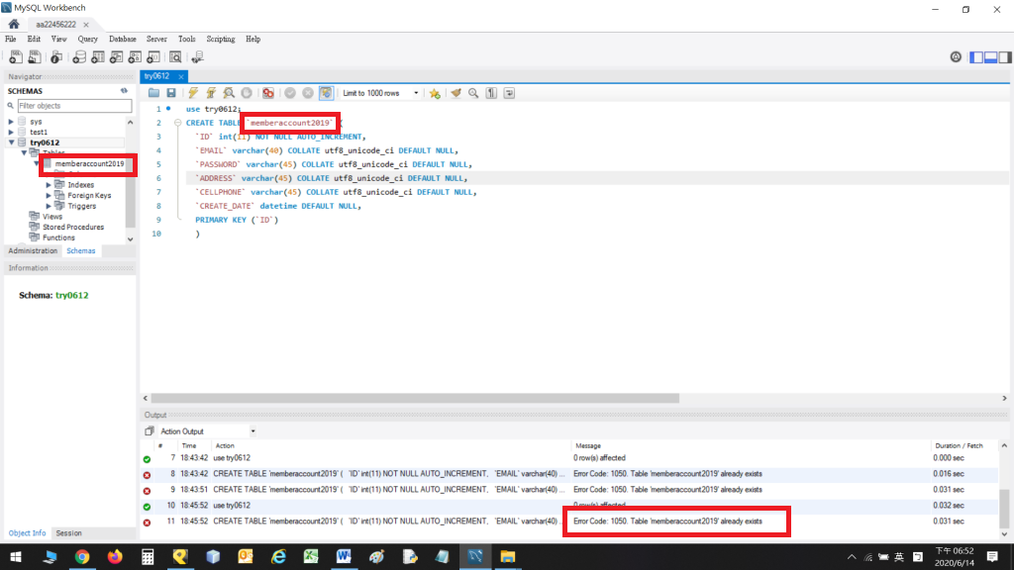Toggle invisible characters pilcrow icon
The height and width of the screenshot is (570, 1014).
pos(491,93)
